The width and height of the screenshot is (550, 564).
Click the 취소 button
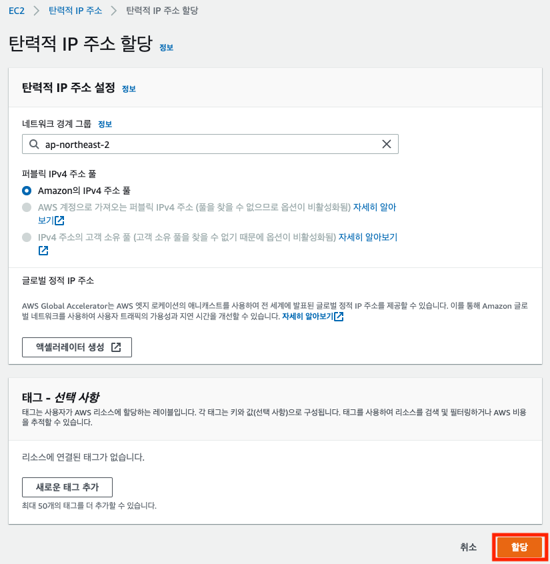click(x=469, y=547)
